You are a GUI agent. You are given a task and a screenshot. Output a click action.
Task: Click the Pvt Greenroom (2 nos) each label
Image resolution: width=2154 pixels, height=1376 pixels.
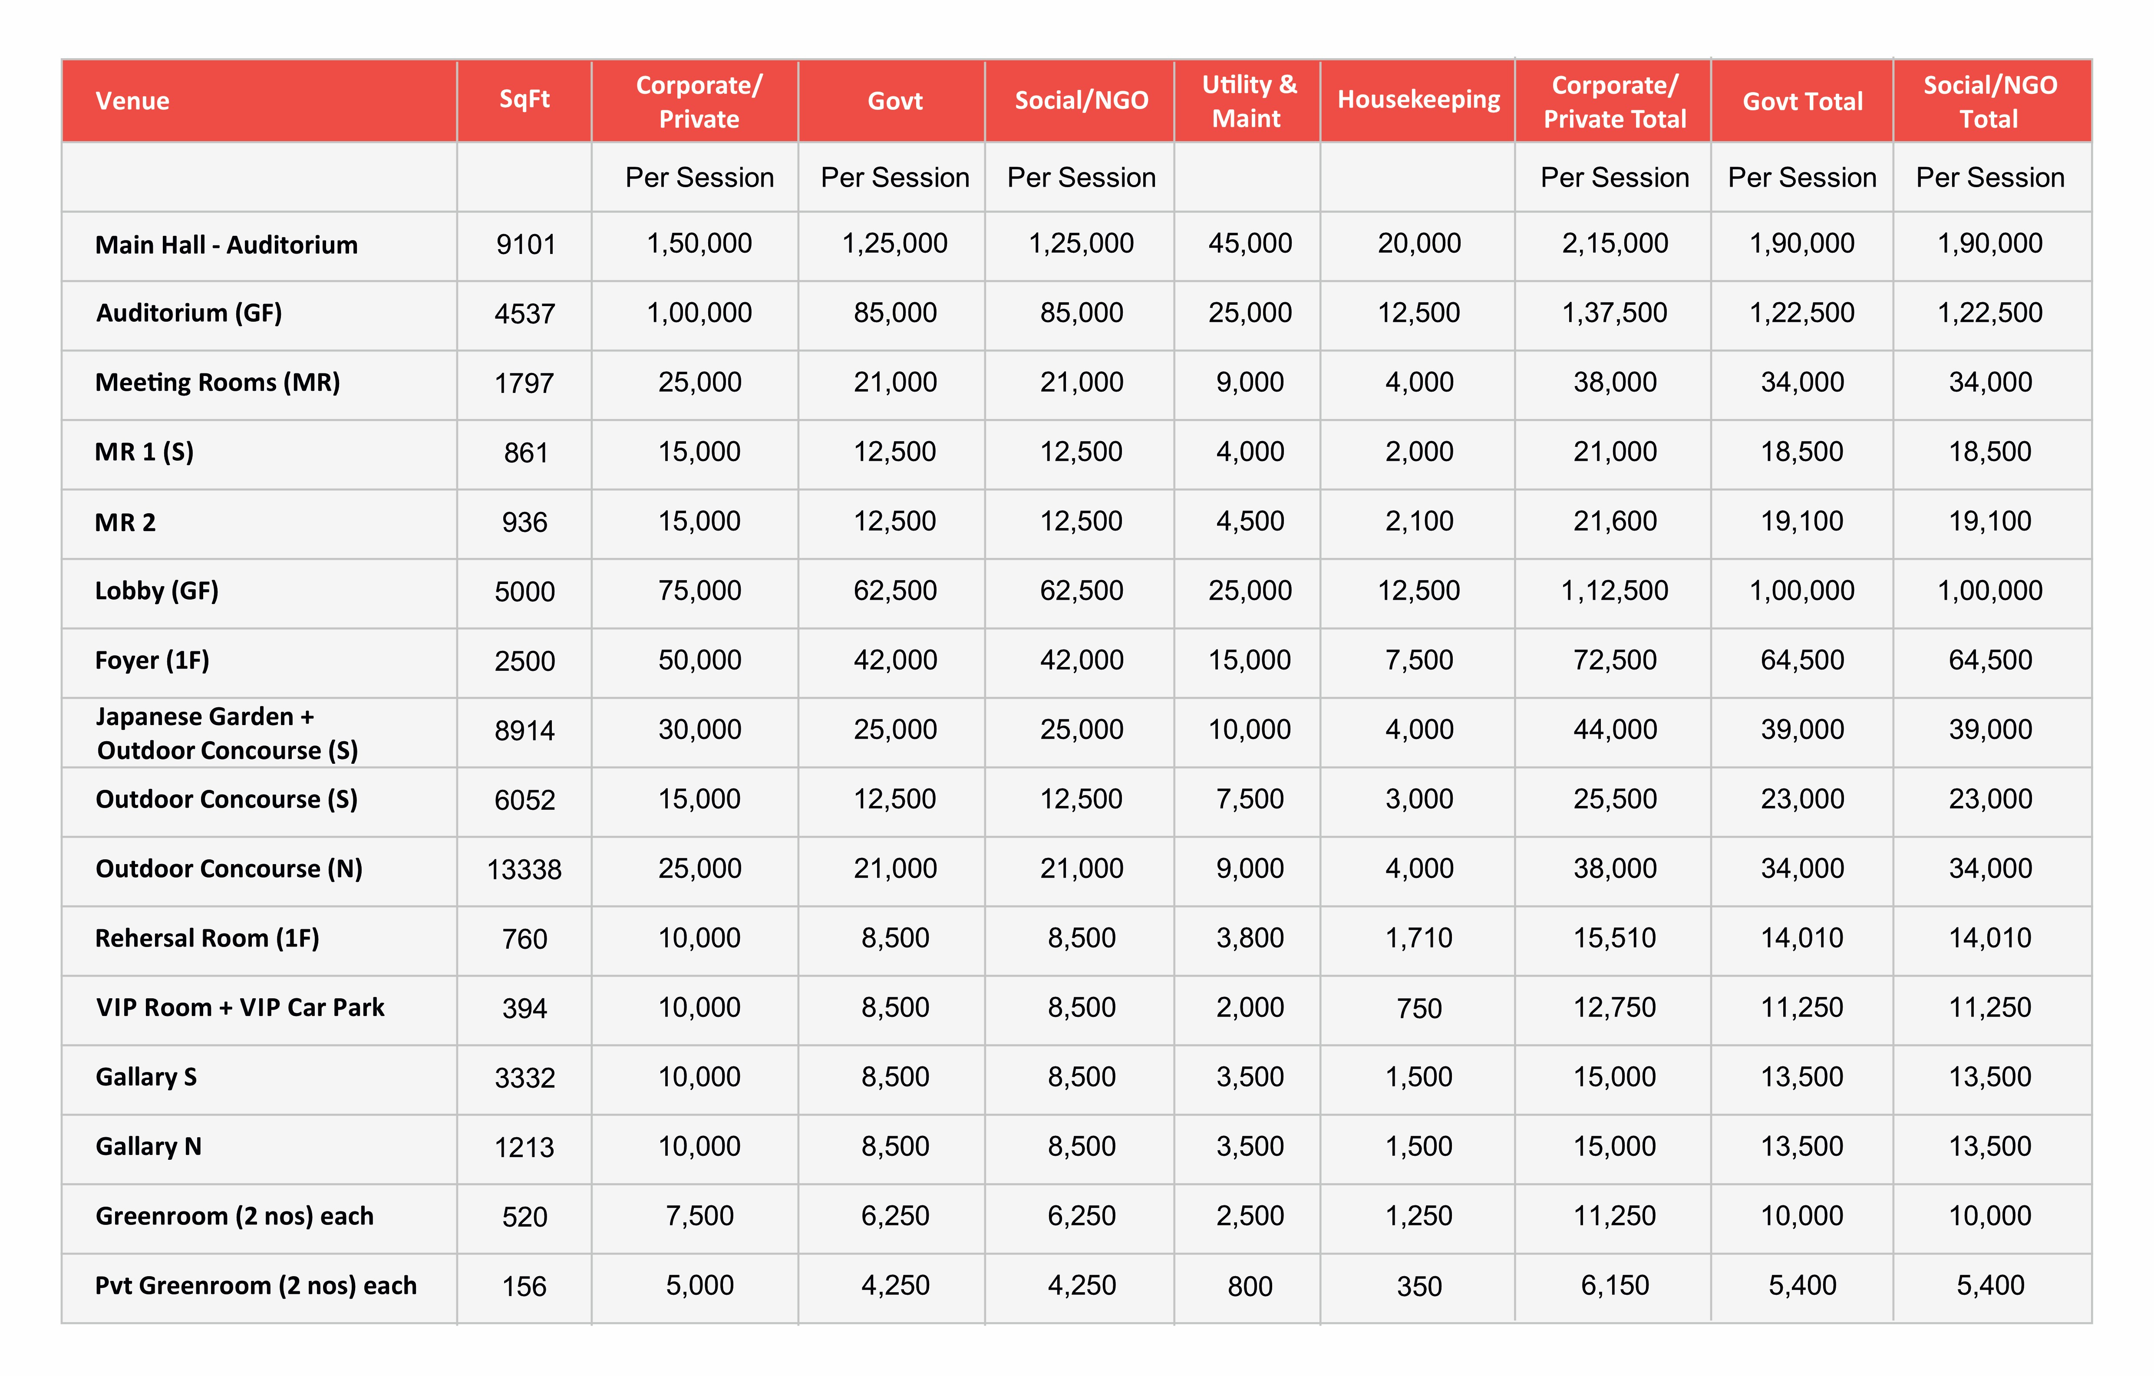256,1286
